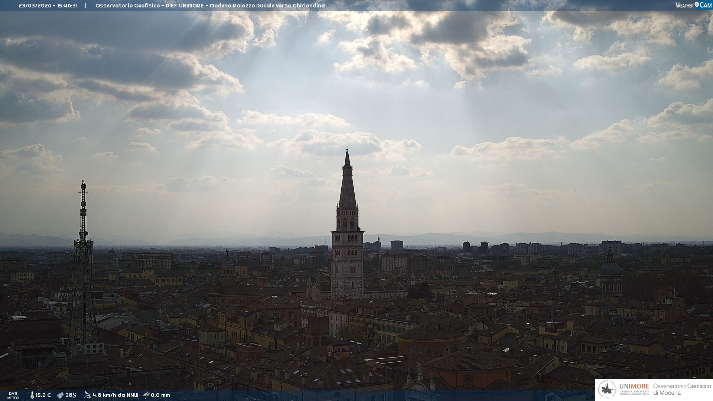Screen dimensions: 713x401
Task: Click the camera lens in WeatherCam logo
Action: [x=697, y=4]
